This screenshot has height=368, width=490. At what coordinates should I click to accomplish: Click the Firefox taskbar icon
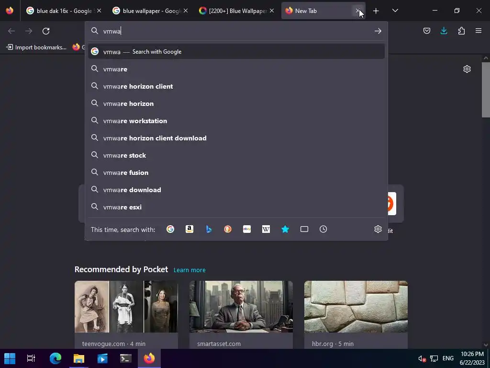[x=149, y=358]
